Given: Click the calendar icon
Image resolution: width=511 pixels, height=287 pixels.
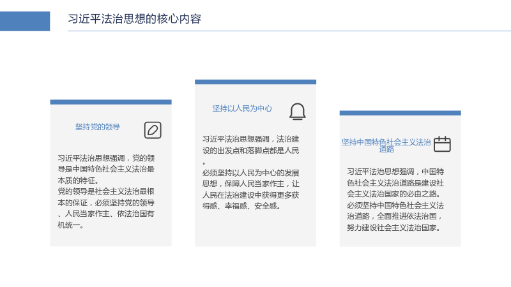Looking at the screenshot, I should (442, 144).
